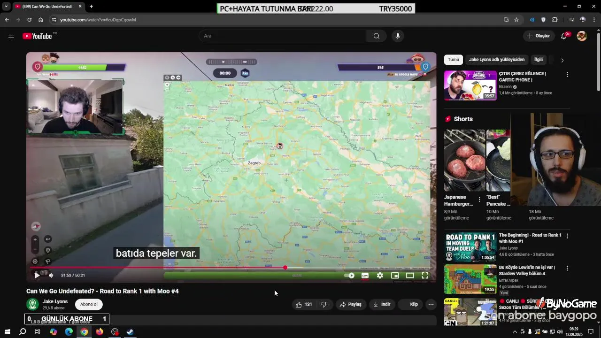The height and width of the screenshot is (338, 601).
Task: Dislike the video
Action: (x=324, y=304)
